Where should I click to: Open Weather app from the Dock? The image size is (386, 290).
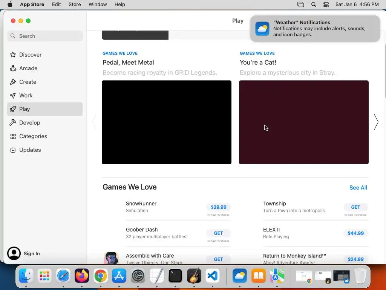click(x=239, y=276)
